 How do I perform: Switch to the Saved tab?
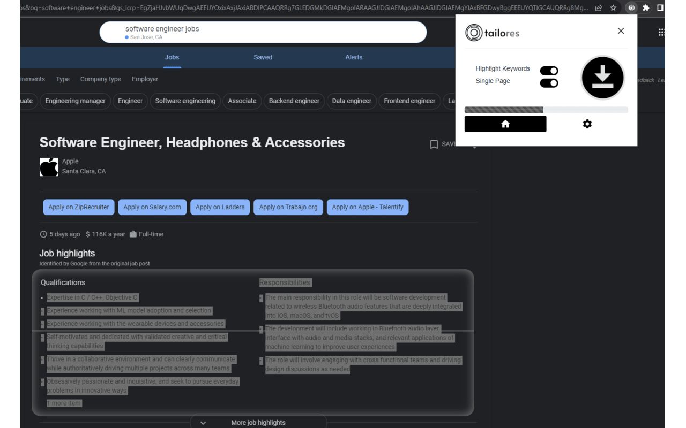pos(263,57)
